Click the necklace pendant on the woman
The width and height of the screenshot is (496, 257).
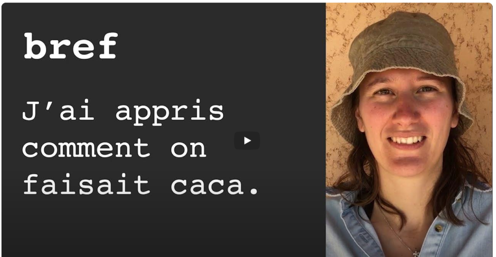click(416, 253)
